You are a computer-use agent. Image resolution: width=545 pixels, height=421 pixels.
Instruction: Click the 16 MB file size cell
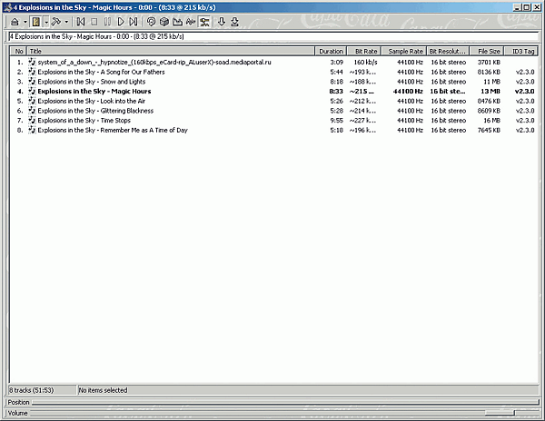pyautogui.click(x=491, y=121)
